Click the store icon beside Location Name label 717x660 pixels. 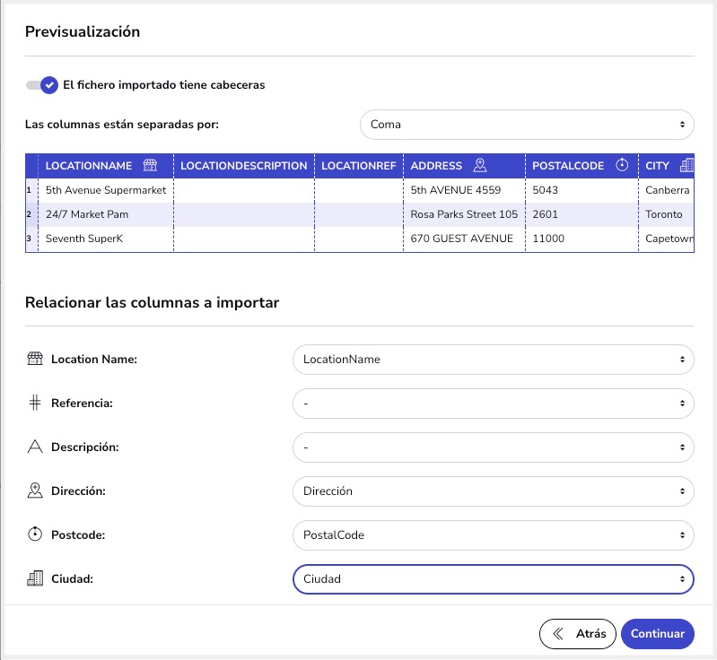[35, 359]
